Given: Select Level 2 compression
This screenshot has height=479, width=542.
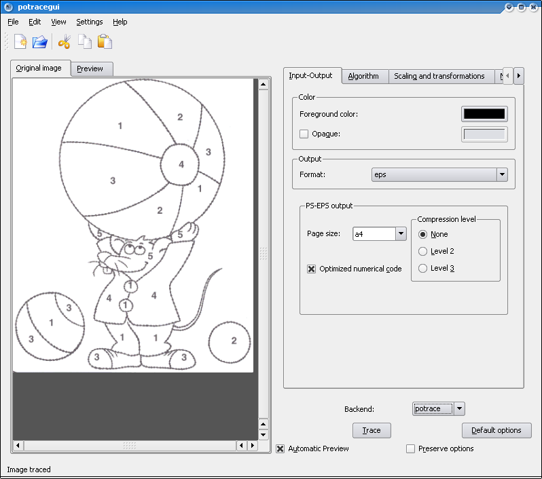Looking at the screenshot, I should pos(422,252).
